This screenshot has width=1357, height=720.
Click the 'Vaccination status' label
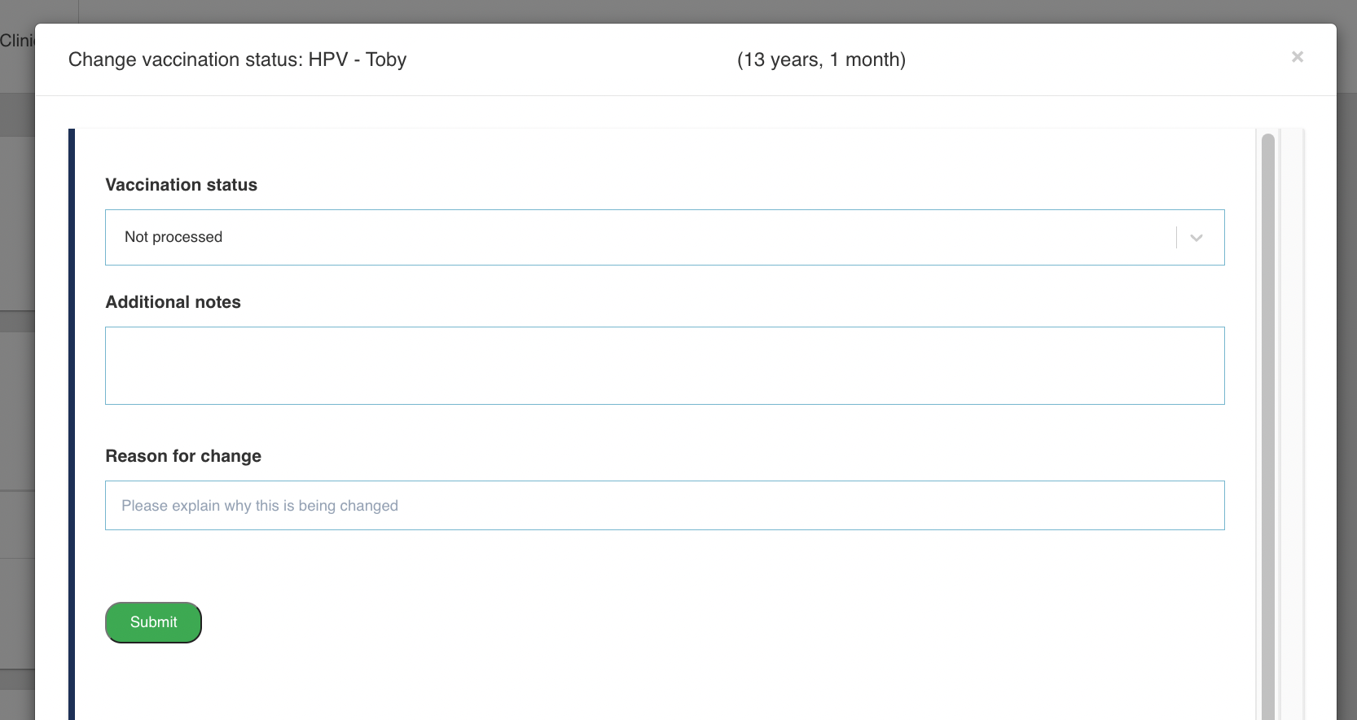click(x=181, y=185)
